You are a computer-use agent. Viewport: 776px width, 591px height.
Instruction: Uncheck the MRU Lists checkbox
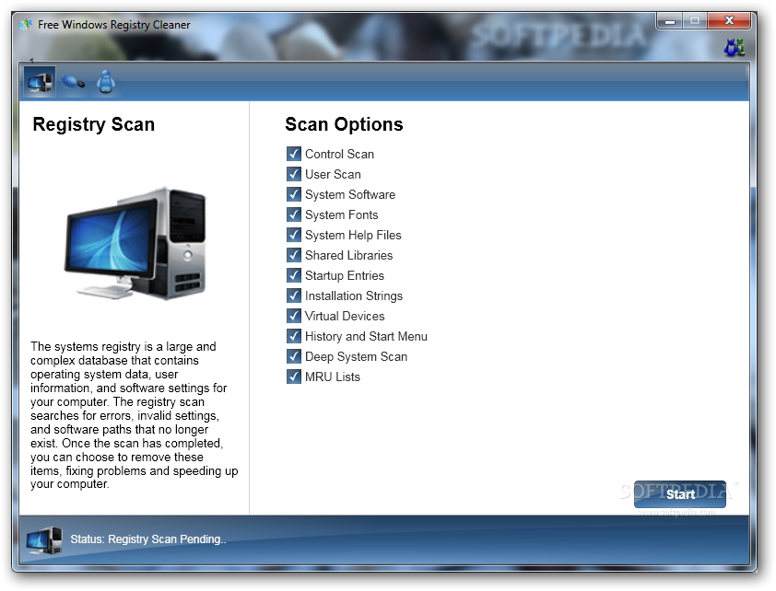[294, 377]
